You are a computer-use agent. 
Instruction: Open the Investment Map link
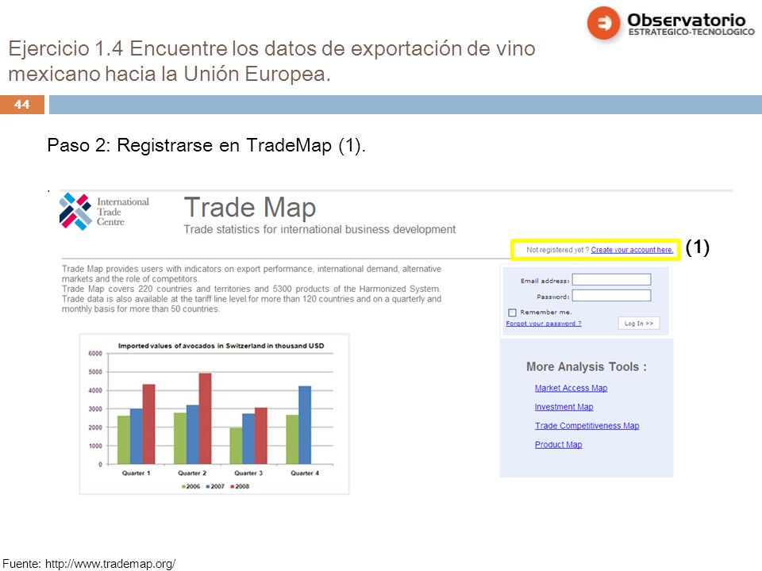(564, 407)
